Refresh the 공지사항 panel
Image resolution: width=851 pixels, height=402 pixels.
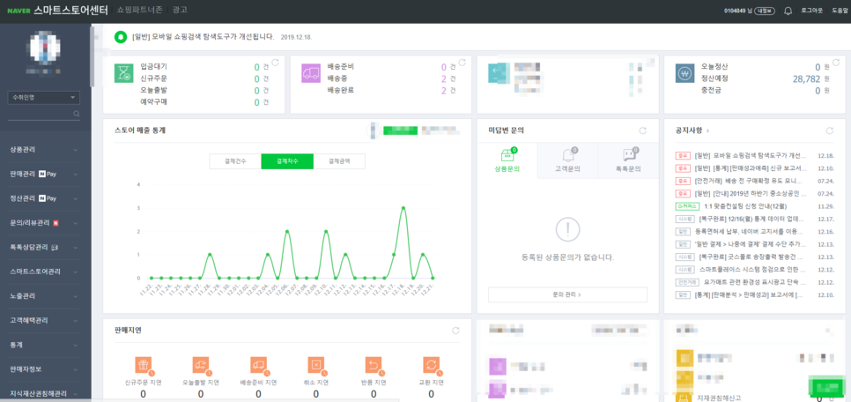(x=829, y=131)
